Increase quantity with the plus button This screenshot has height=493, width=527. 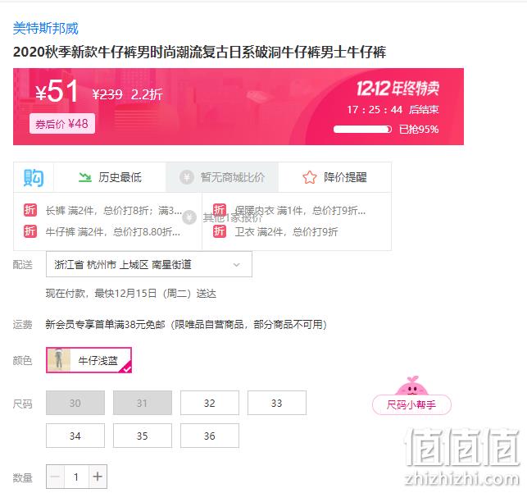tap(98, 477)
